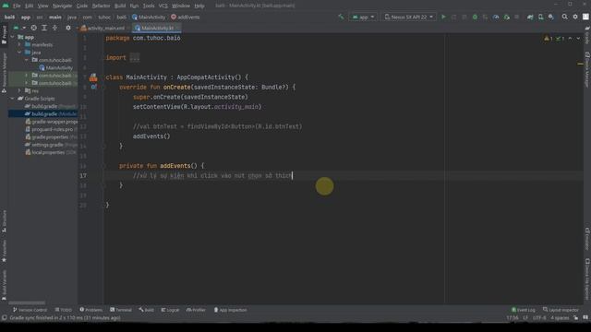The width and height of the screenshot is (591, 332).
Task: Click the Sync Project with Gradle elephant icon
Action: pos(530,17)
